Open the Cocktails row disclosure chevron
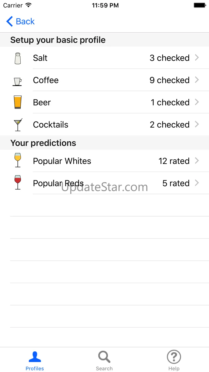The image size is (209, 372). tap(197, 124)
